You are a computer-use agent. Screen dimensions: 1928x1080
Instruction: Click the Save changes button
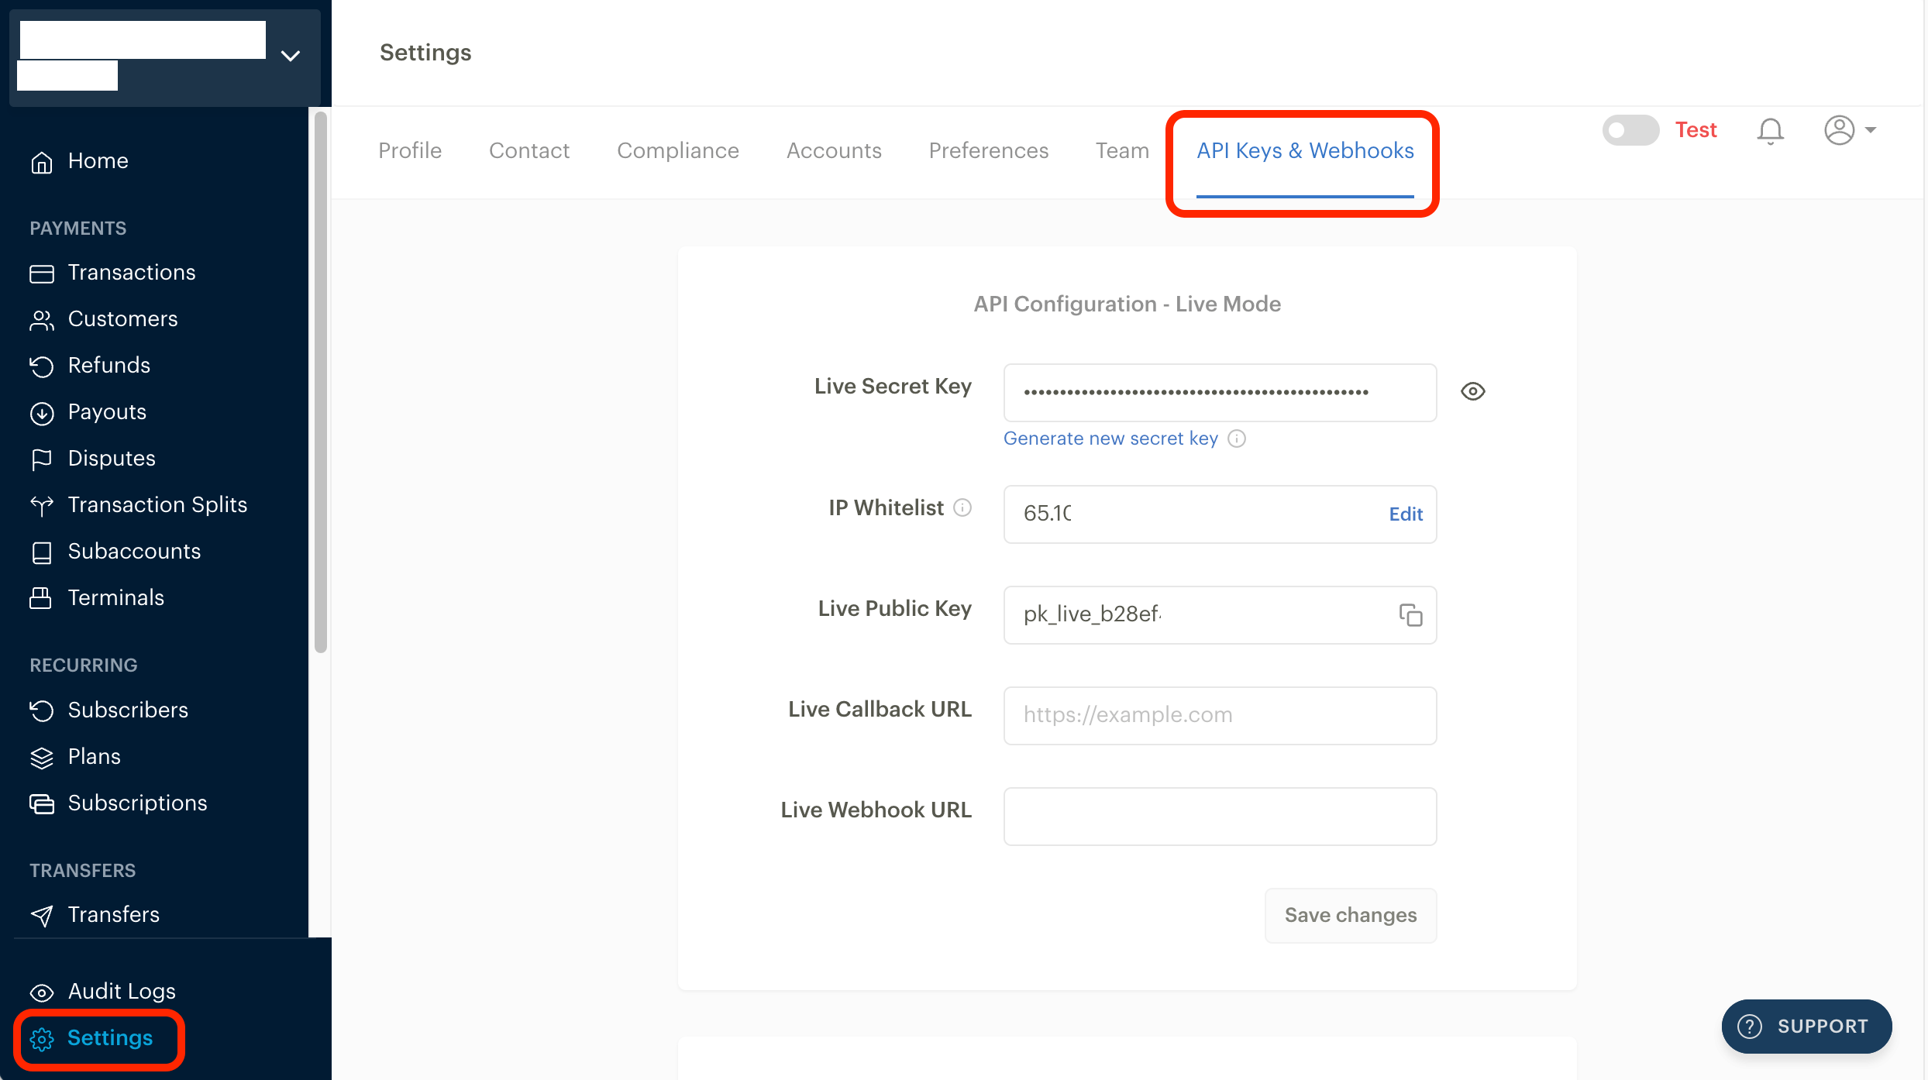click(x=1350, y=915)
